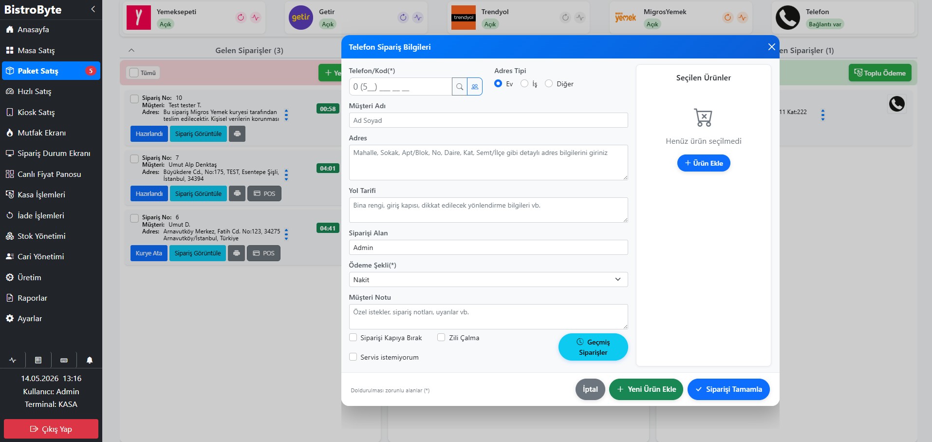The width and height of the screenshot is (932, 442).
Task: Click the MigrosYemek pulse status icon
Action: [x=742, y=18]
